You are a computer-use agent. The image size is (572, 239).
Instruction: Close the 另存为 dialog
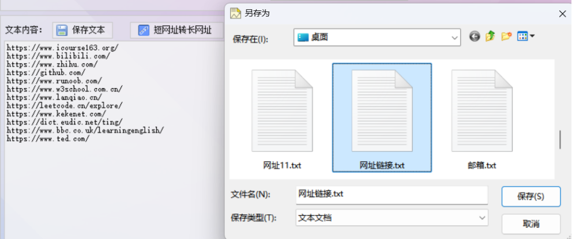point(562,14)
